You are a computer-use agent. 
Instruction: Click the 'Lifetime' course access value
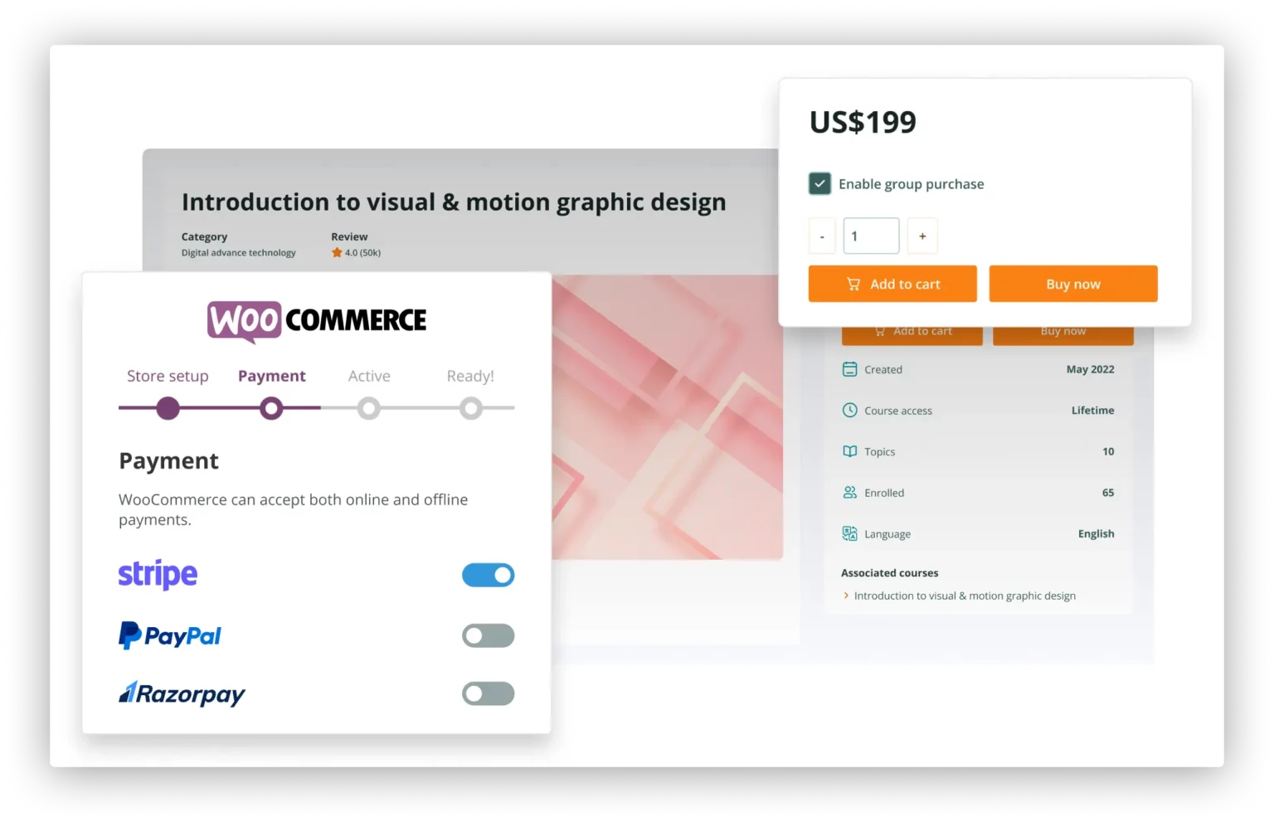[x=1092, y=410]
